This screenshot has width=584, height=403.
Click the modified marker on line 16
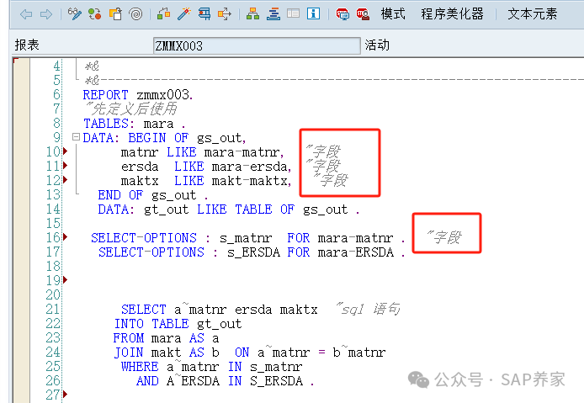click(65, 237)
